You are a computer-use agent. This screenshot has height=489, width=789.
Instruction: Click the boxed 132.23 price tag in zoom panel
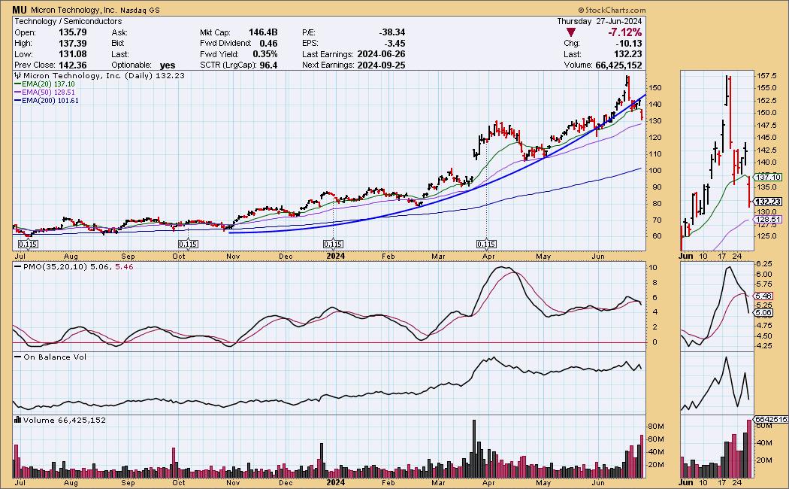768,202
